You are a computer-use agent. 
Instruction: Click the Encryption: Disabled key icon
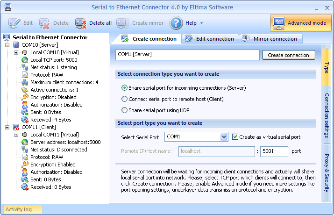pos(25,97)
